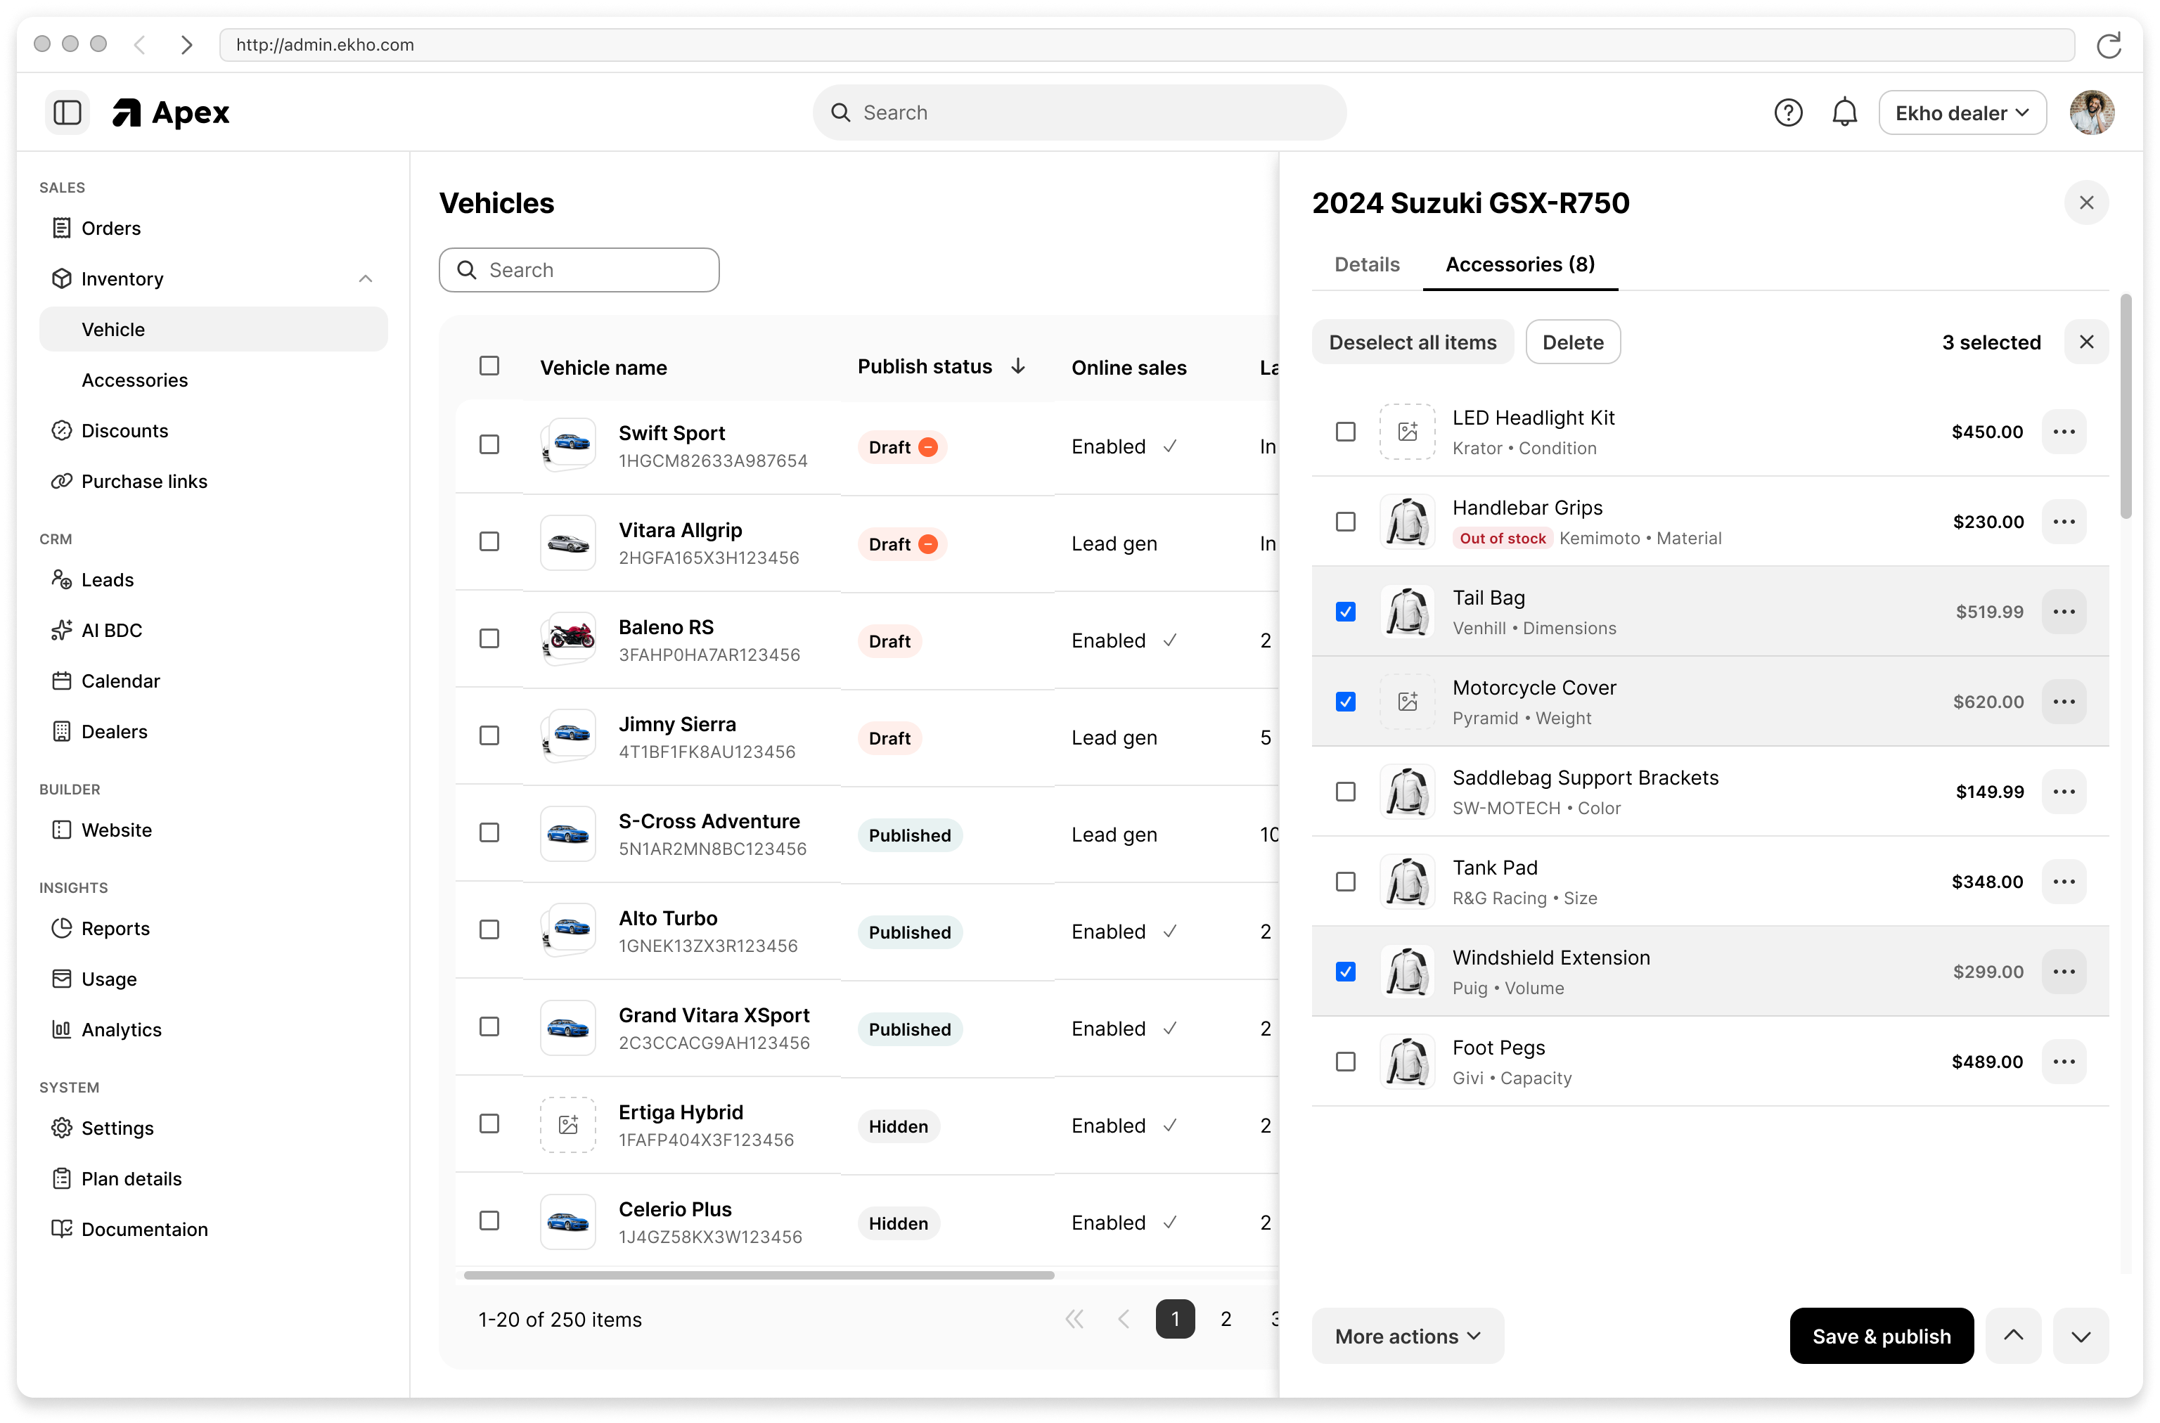Uncheck the Tail Bag checkbox

(x=1346, y=612)
